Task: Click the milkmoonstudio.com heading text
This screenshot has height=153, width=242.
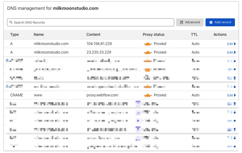Action: pyautogui.click(x=76, y=8)
